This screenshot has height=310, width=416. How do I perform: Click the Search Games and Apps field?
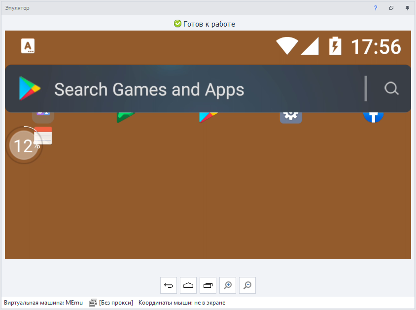click(x=197, y=89)
